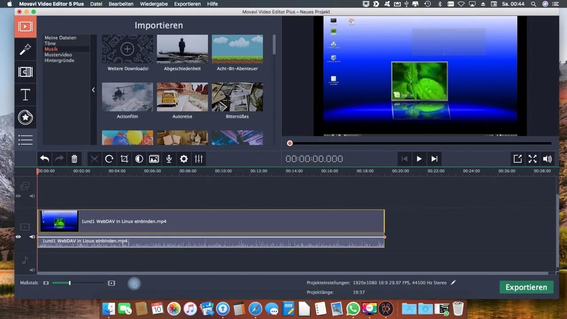Open the Hilfe menu
The image size is (567, 319).
pos(212,4)
